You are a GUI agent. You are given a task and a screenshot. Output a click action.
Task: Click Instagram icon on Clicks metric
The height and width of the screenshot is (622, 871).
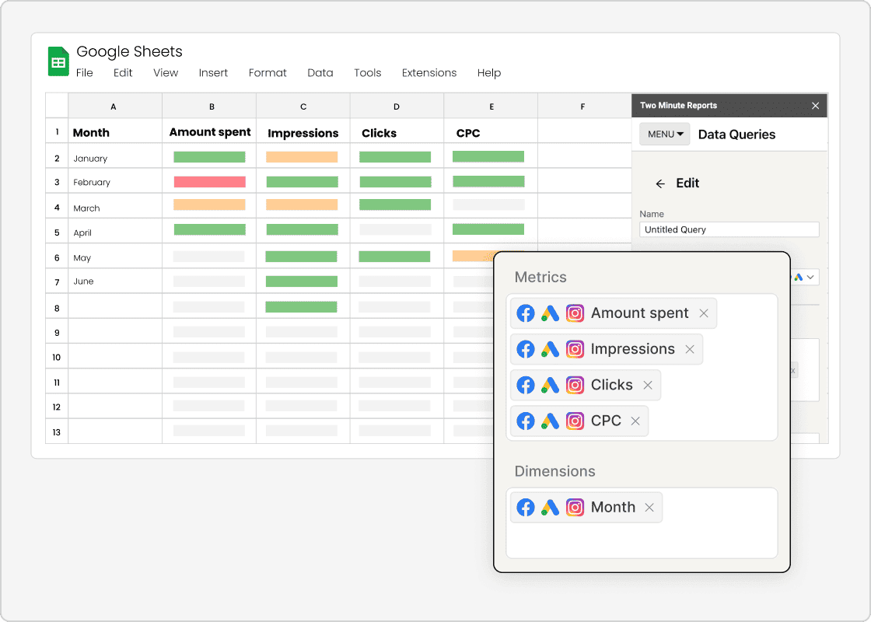[x=575, y=385]
